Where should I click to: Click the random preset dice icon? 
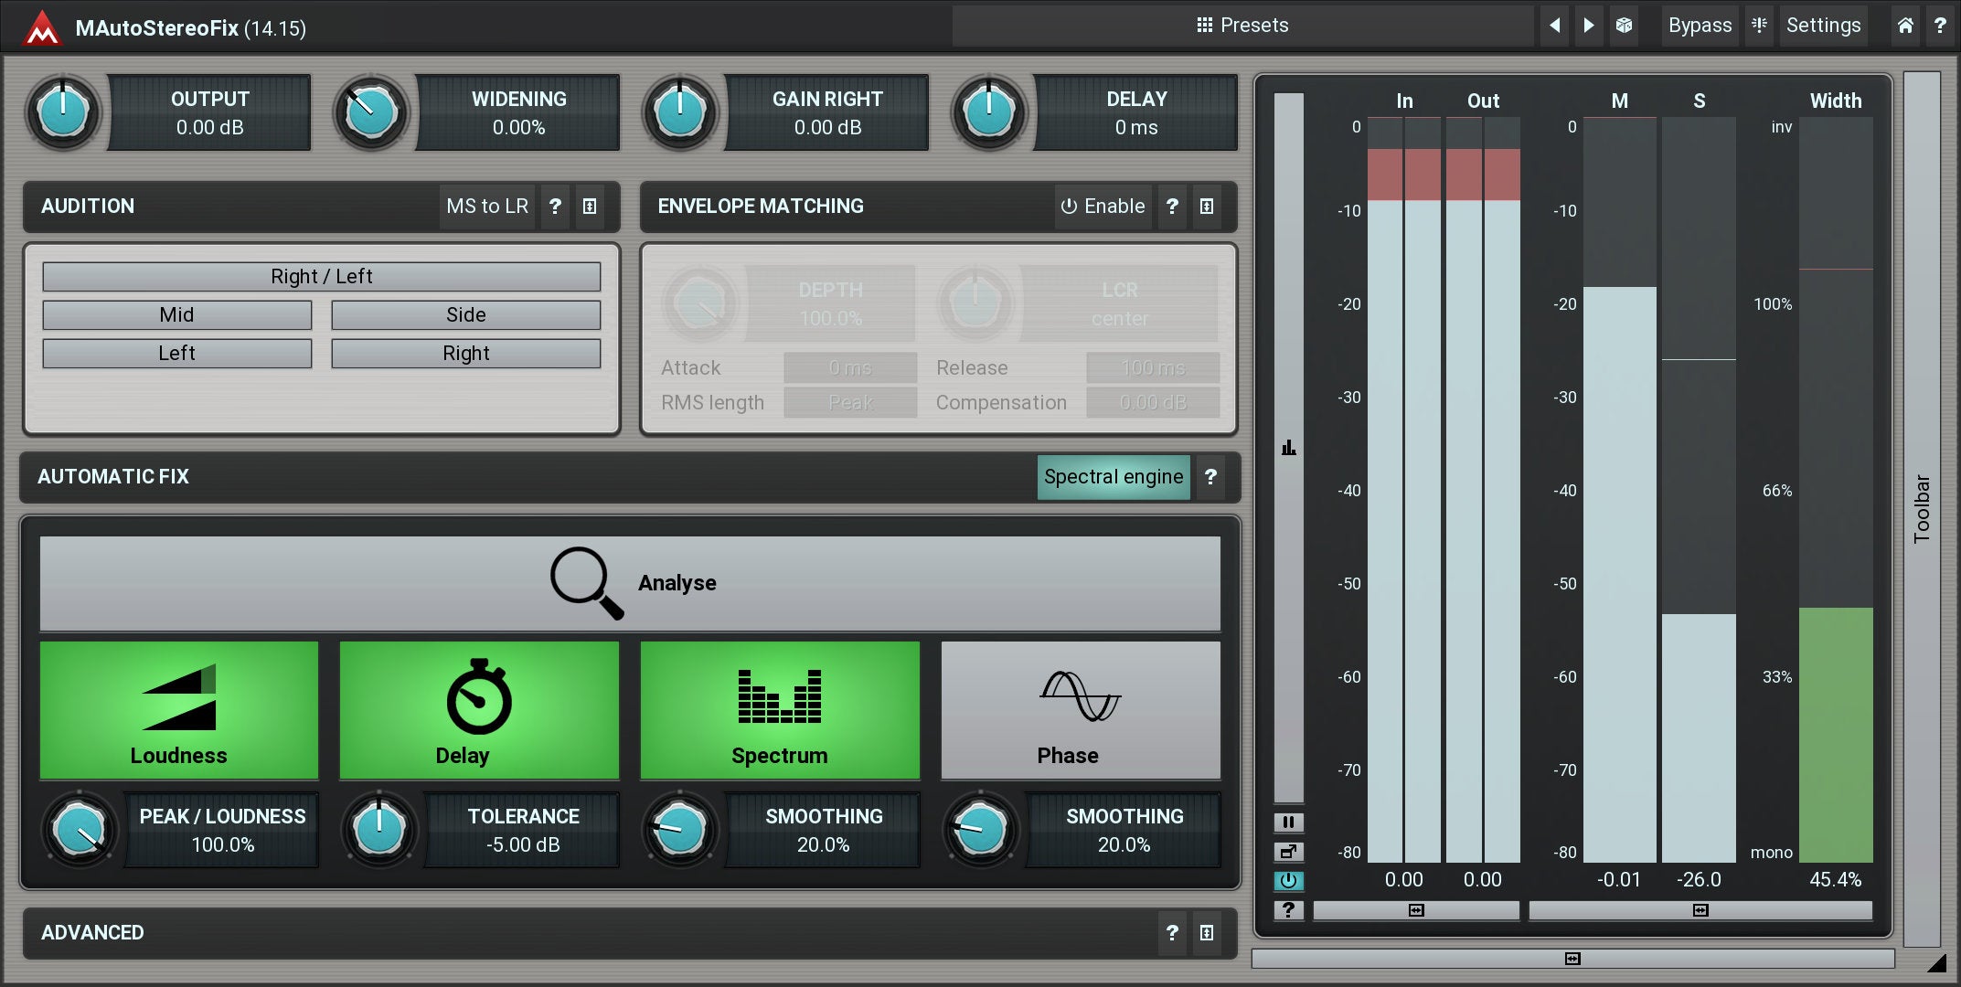(1624, 26)
